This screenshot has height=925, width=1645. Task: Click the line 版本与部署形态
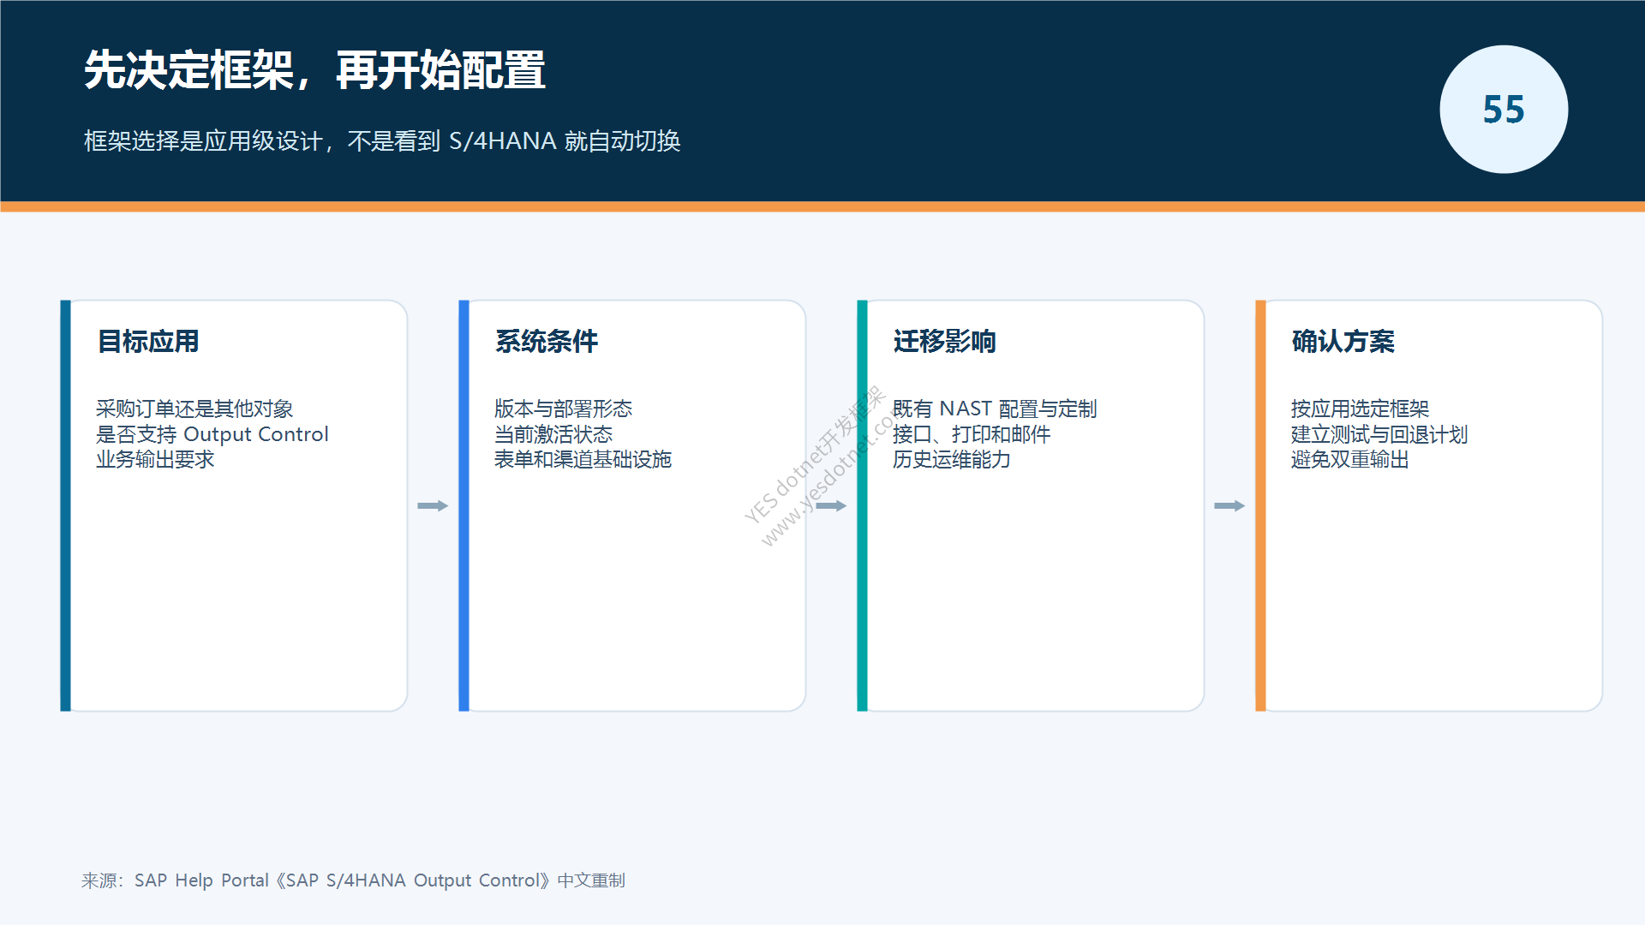point(563,409)
